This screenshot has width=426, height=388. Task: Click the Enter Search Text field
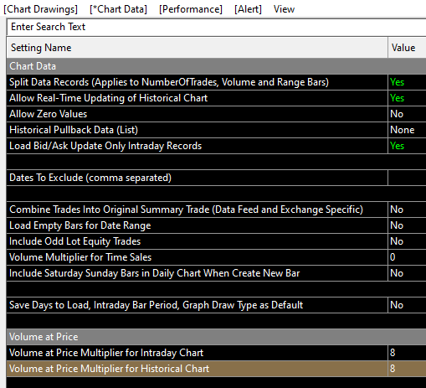(216, 27)
